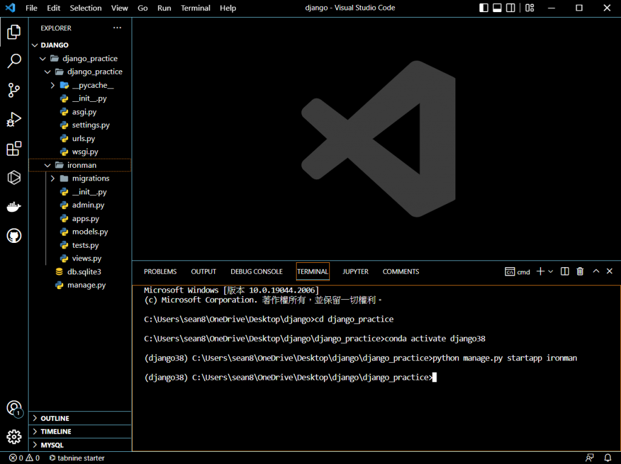Screen dimensions: 621x464
Task: Switch to the DEBUG CONSOLE tab
Action: tap(257, 271)
